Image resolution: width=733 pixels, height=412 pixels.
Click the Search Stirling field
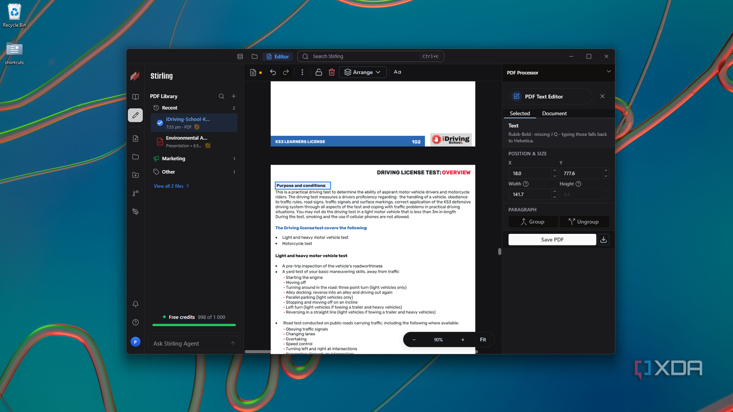click(x=370, y=57)
